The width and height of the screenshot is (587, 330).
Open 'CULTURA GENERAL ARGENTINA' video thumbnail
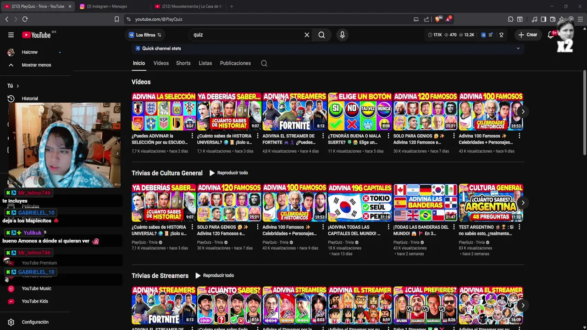[491, 203]
